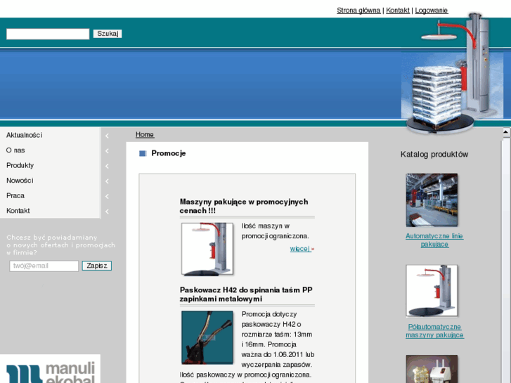Follow the Automatyczne linie pakujące link
Image resolution: width=511 pixels, height=383 pixels.
434,240
